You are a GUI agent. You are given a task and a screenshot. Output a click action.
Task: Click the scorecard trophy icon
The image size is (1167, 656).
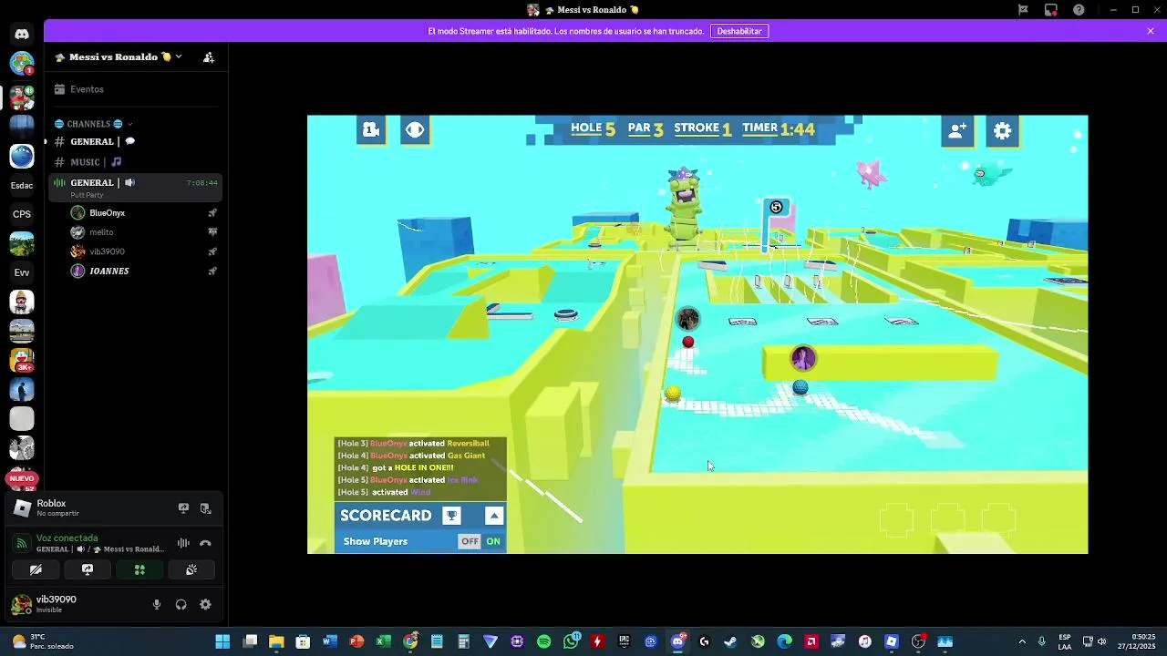click(x=451, y=516)
